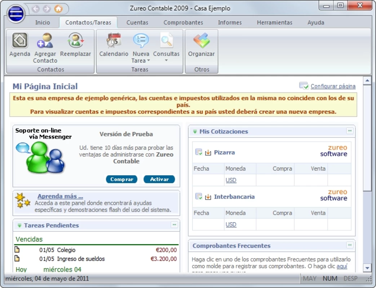Select the Colegio task row text
Image resolution: width=376 pixels, height=288 pixels.
[x=66, y=250]
